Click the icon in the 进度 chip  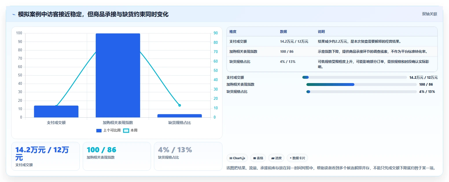273,158
